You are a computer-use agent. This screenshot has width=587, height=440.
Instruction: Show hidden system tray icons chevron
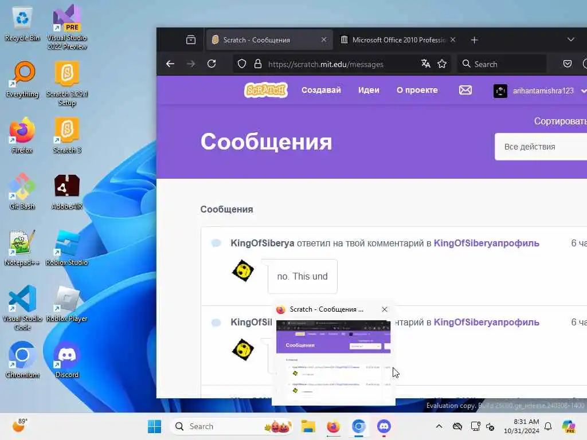pos(439,426)
